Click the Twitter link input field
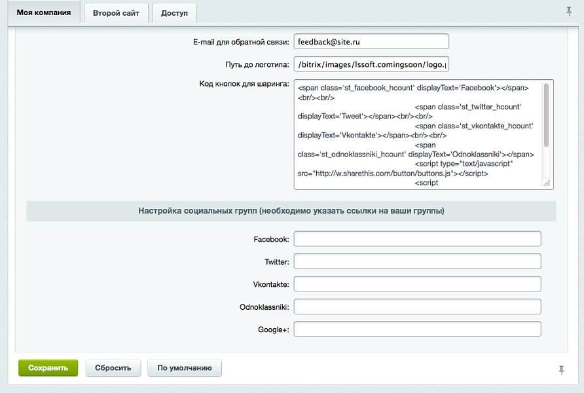 [417, 262]
